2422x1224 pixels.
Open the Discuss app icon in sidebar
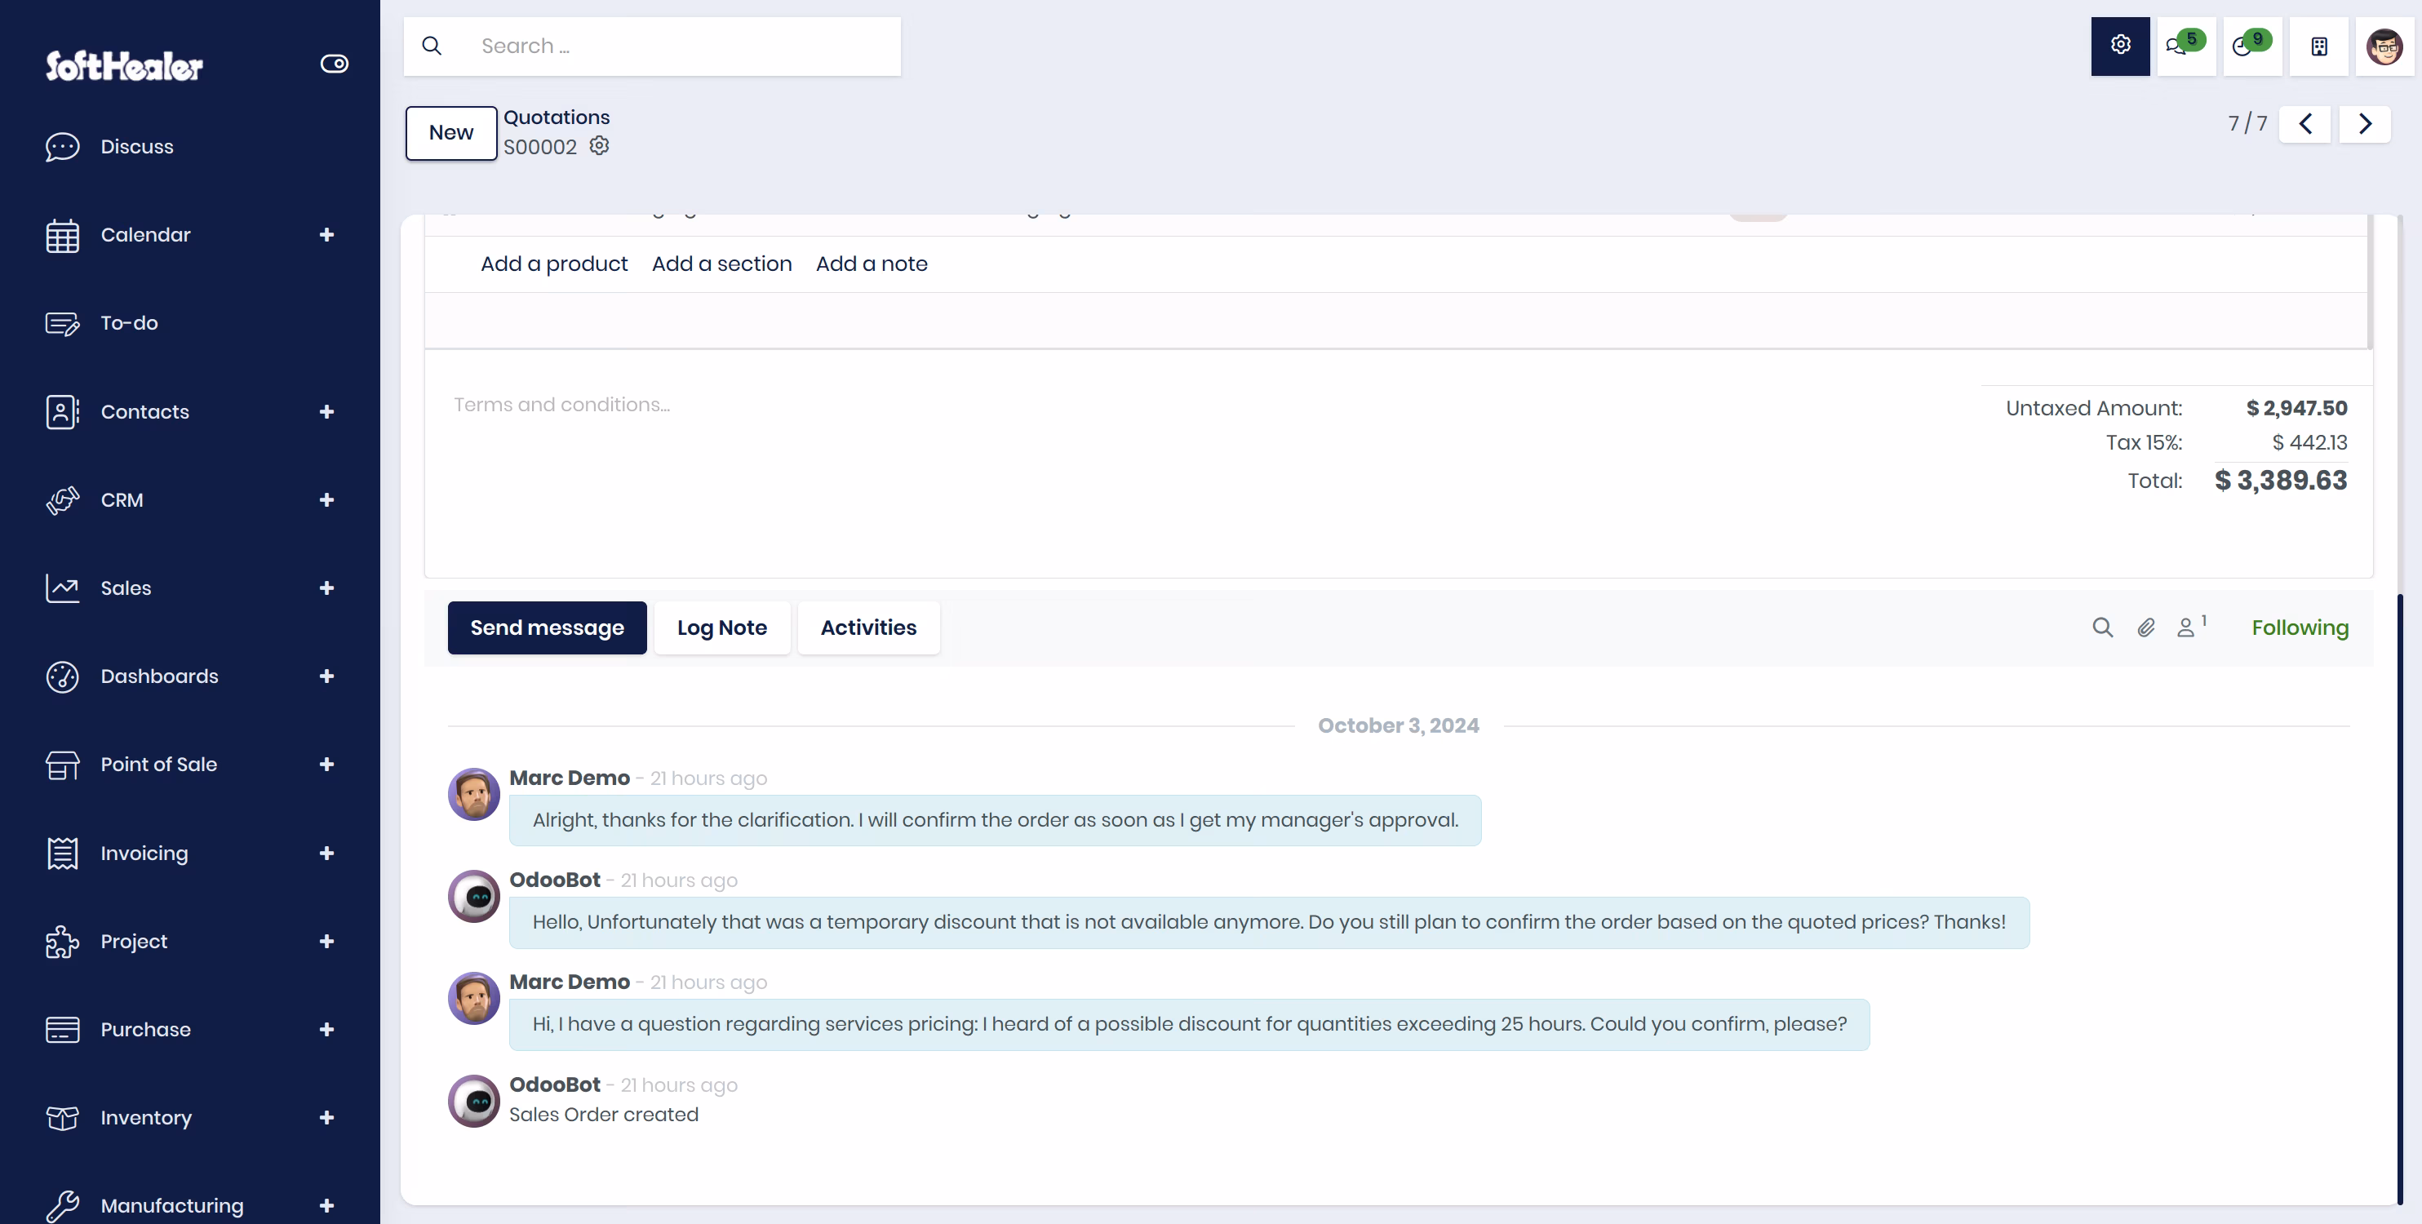click(62, 147)
